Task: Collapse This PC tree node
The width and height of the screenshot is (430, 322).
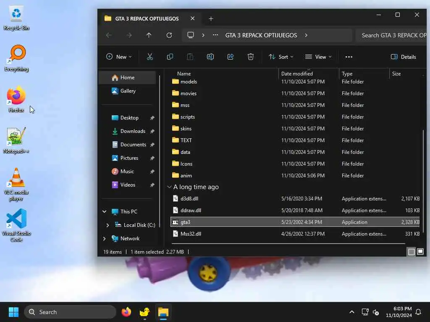Action: click(104, 211)
